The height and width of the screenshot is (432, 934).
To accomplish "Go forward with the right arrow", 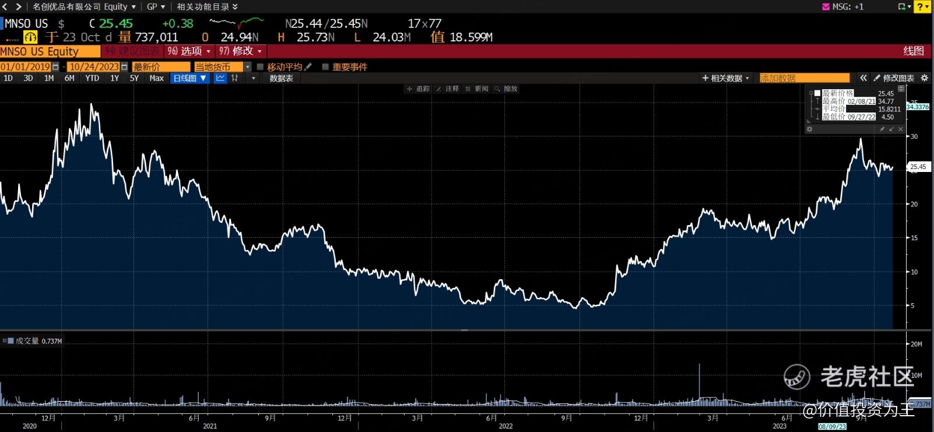I will [x=19, y=6].
